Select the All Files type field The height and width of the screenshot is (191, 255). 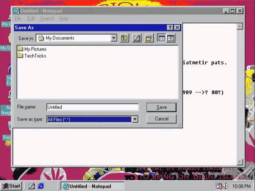point(89,119)
